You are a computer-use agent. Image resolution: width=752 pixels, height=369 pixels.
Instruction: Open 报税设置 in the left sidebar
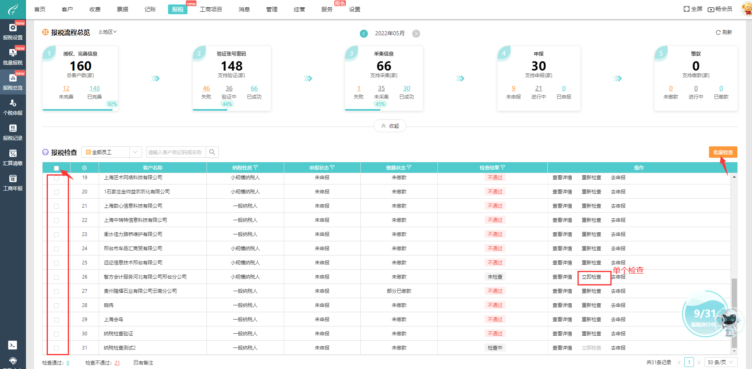click(13, 32)
